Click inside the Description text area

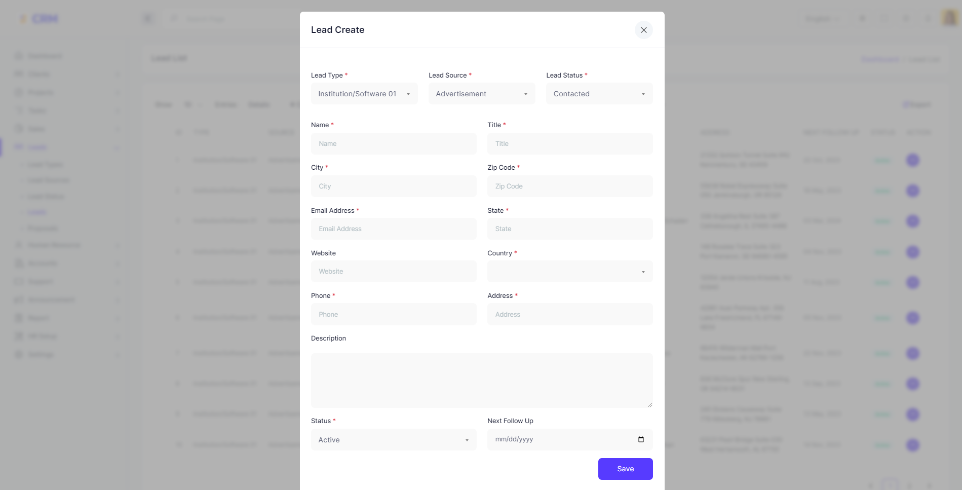point(481,380)
